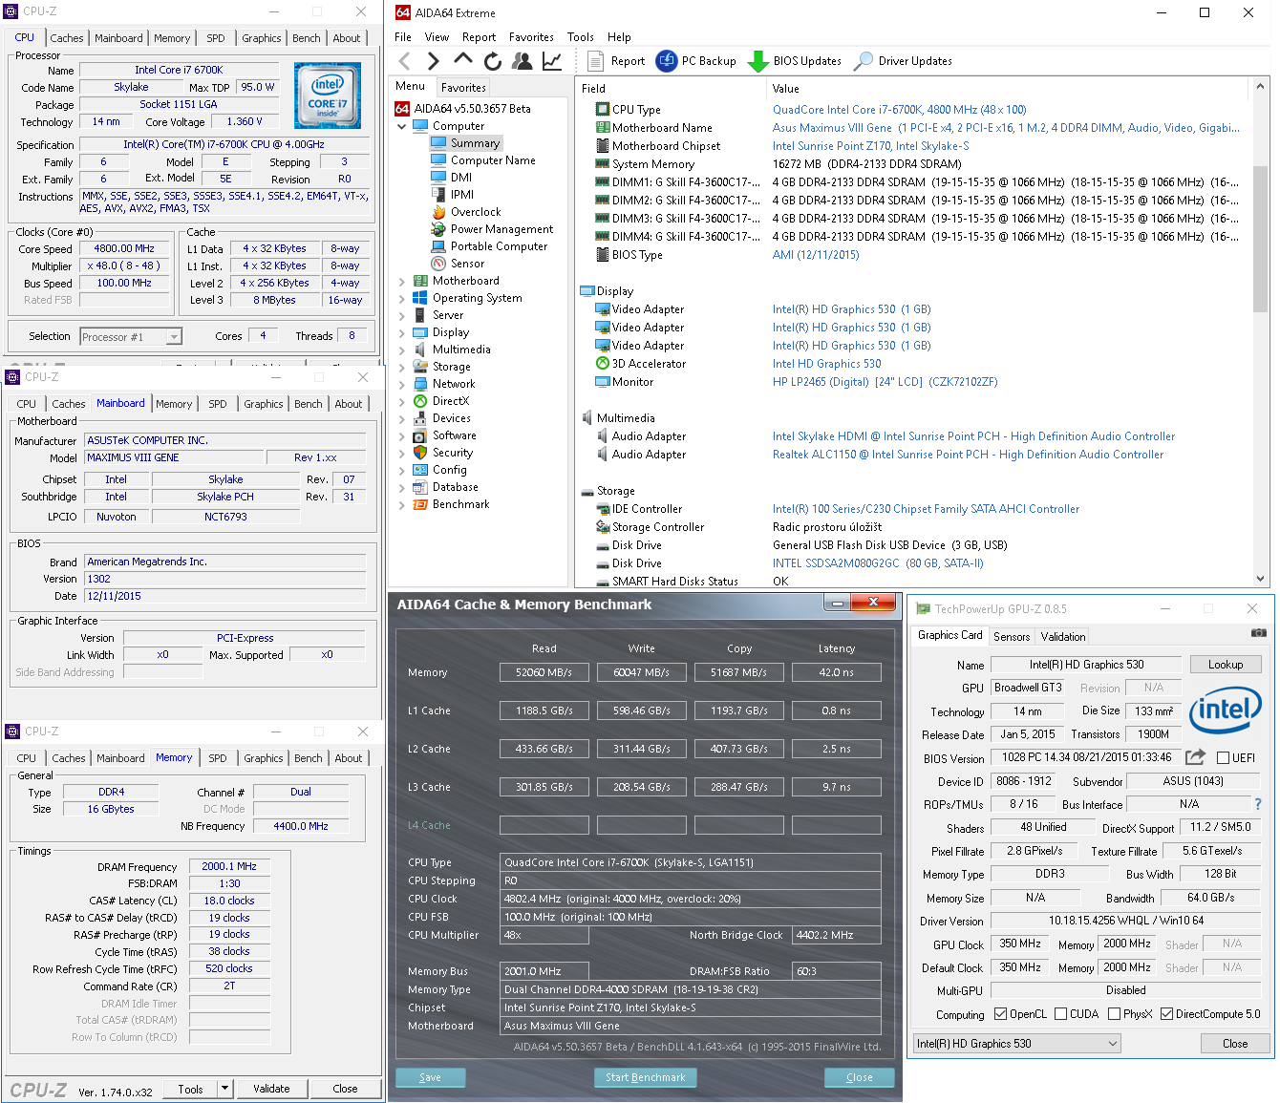Viewport: 1280px width, 1103px height.
Task: Expand the Benchmark tree node
Action: click(402, 504)
